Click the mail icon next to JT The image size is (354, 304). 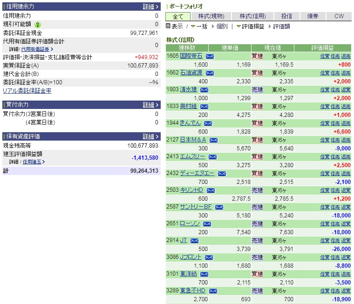point(194,241)
